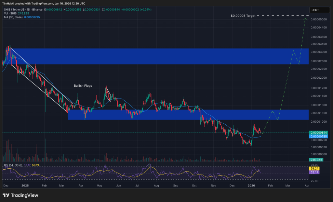Click the 245.92B volume readout
Viewport: 333px width, 202px height.
pos(317,160)
